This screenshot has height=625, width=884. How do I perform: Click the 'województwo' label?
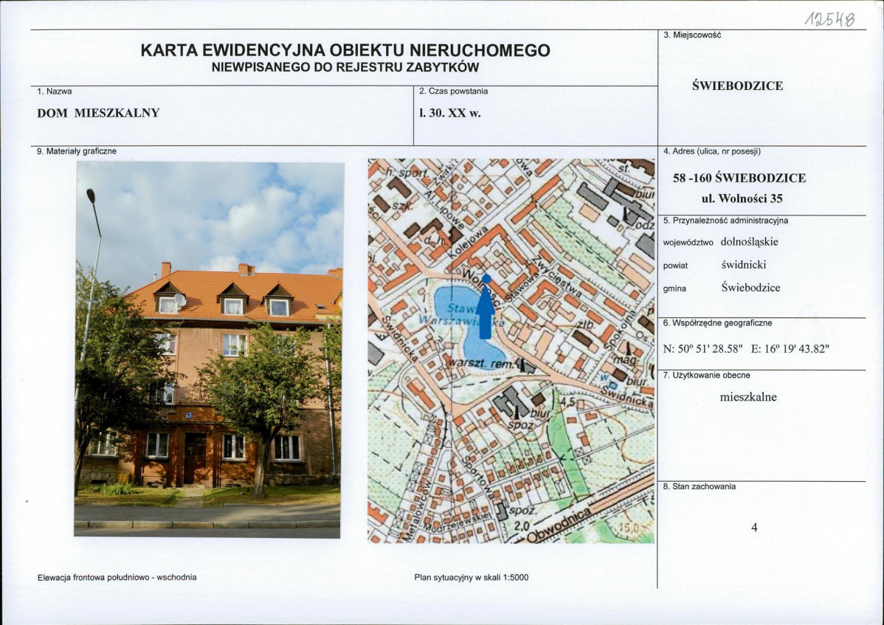(688, 243)
